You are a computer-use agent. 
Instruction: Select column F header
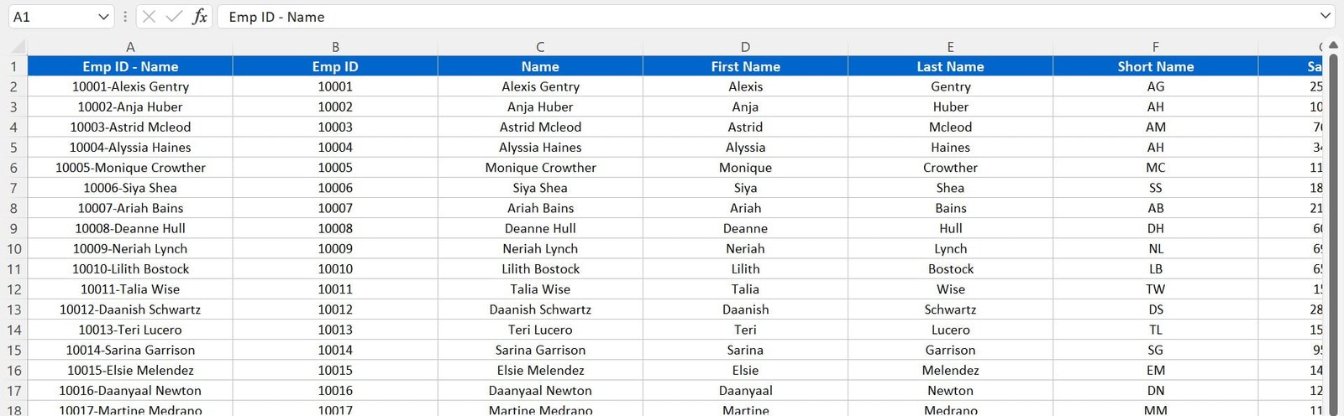click(x=1155, y=47)
